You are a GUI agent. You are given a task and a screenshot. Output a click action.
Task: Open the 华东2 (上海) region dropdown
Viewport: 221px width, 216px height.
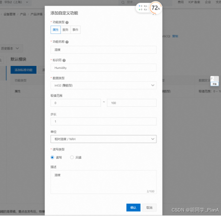click(x=16, y=2)
